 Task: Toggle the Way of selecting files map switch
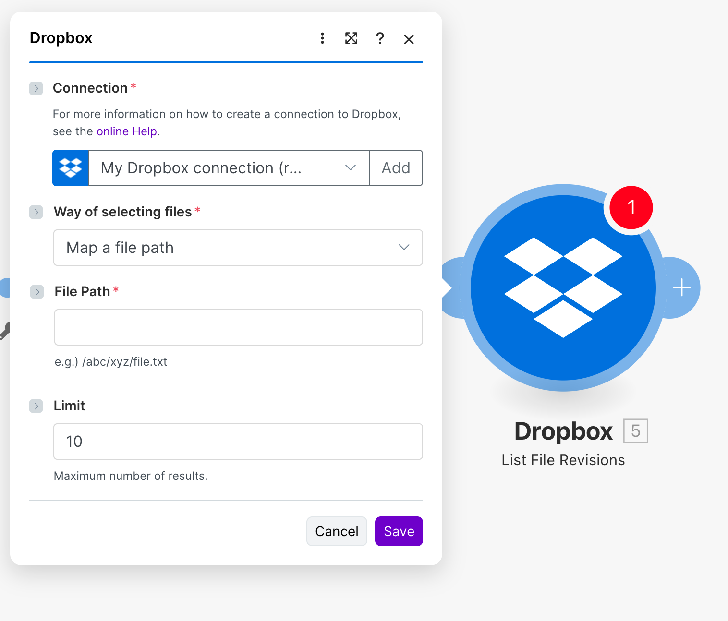point(36,212)
